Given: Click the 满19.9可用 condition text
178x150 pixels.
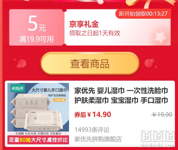Looking at the screenshot, I should point(36,39).
